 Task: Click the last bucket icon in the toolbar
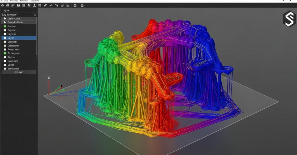[82, 5]
